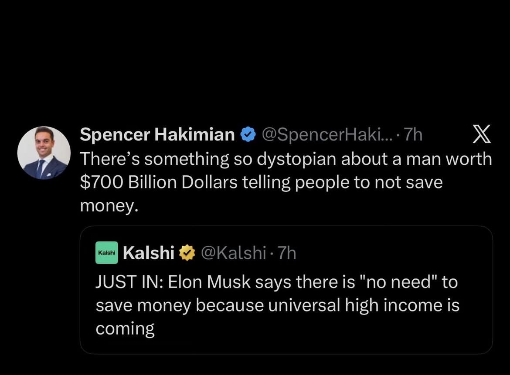Click Kalshi's gold verified badge
Viewport: 510px width, 375px height.
pos(187,252)
